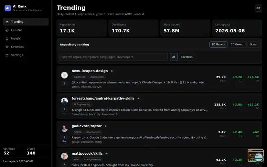Click AI Engineering tag on mattpocock/skills
This screenshot has height=167, width=267.
coord(92,160)
